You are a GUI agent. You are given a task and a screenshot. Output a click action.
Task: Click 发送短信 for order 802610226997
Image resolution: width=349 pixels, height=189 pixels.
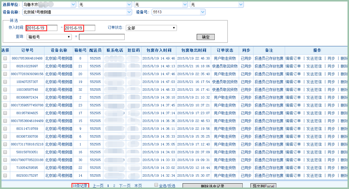click(314, 66)
